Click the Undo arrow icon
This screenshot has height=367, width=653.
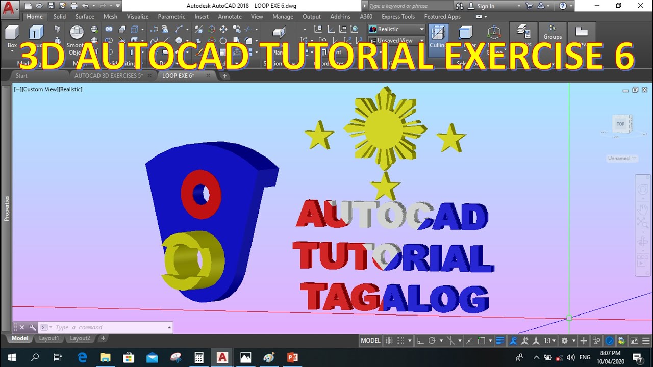coord(85,6)
